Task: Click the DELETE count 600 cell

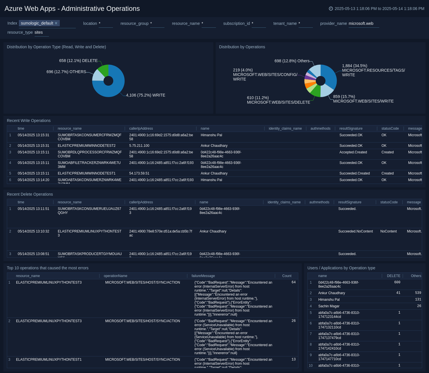Action: 397,282
